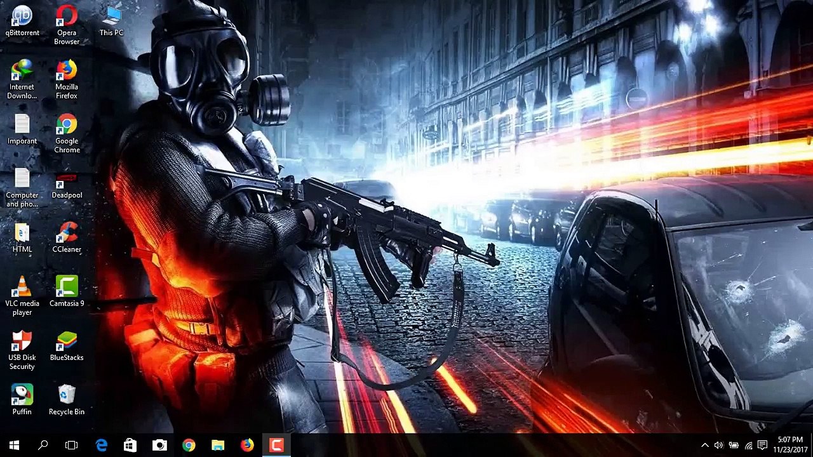Select the USB Disk Security shortcut
The height and width of the screenshot is (457, 813).
click(x=22, y=350)
